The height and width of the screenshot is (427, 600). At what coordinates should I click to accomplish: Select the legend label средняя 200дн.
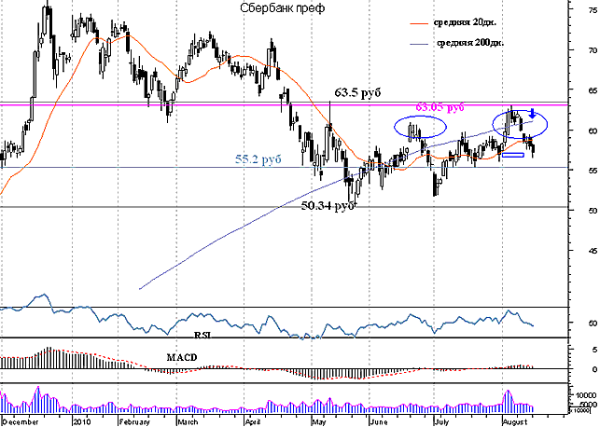(470, 43)
